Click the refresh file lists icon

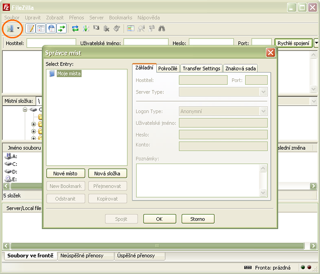(76, 28)
